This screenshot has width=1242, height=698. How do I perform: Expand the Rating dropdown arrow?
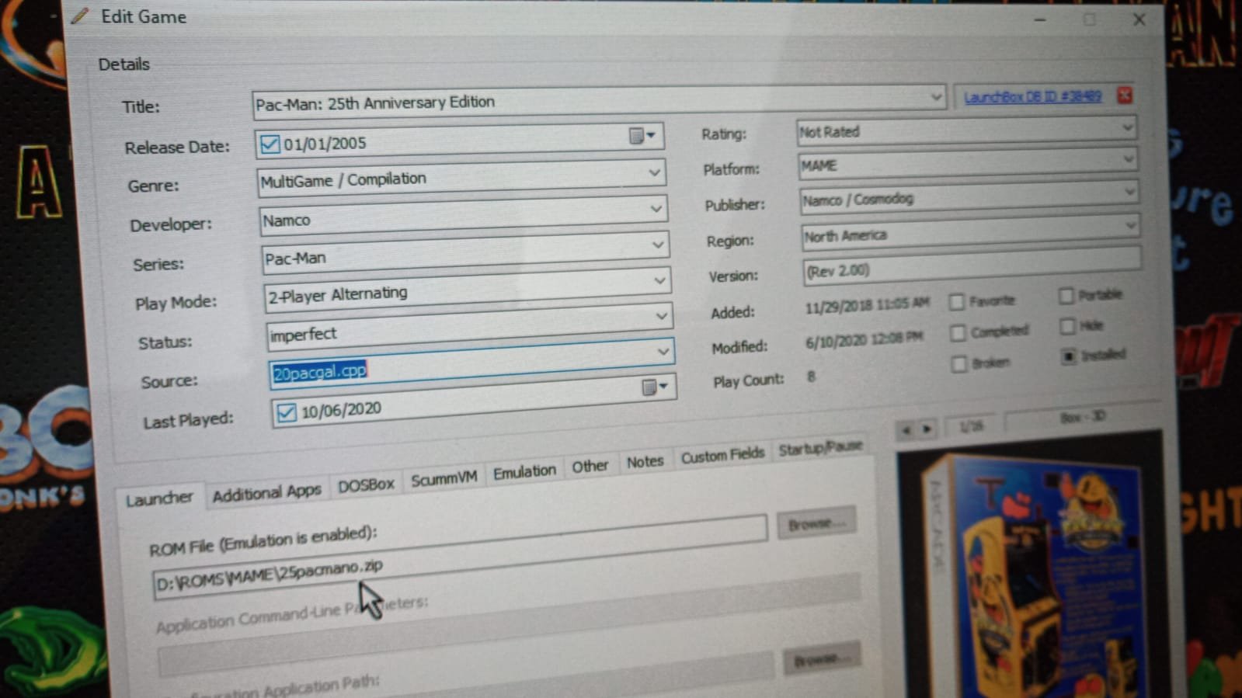pos(1127,127)
